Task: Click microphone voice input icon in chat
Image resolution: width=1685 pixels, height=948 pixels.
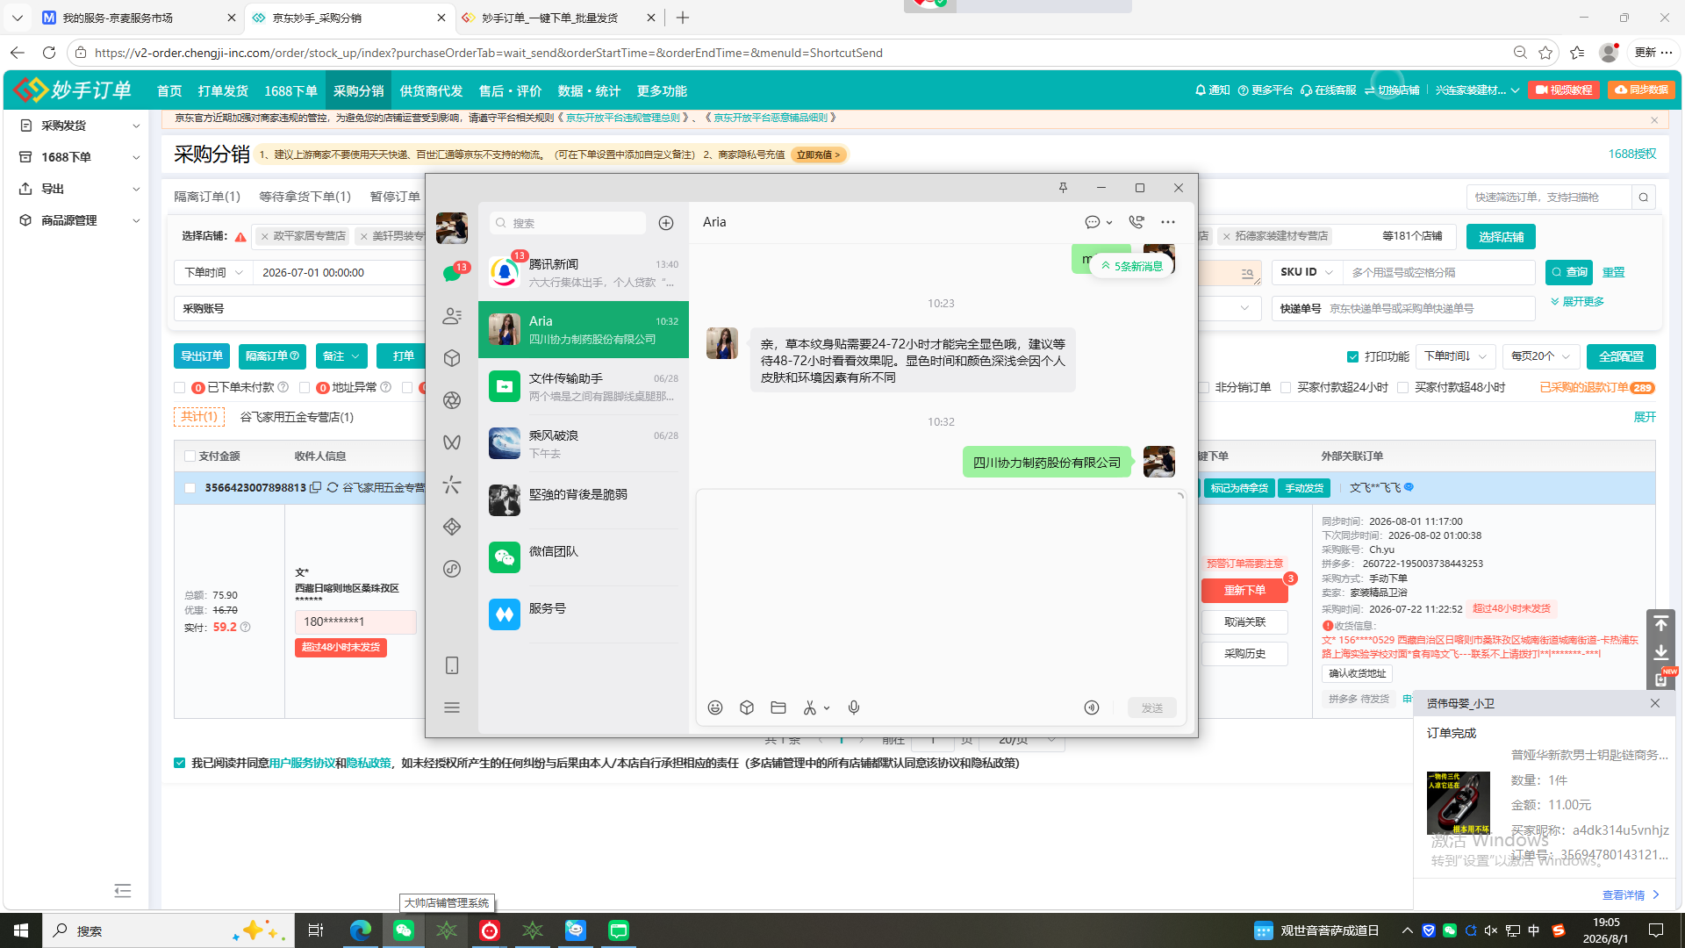Action: coord(854,707)
